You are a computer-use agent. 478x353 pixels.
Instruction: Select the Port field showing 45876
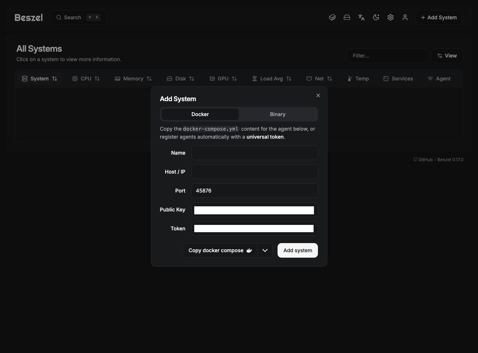(x=255, y=191)
